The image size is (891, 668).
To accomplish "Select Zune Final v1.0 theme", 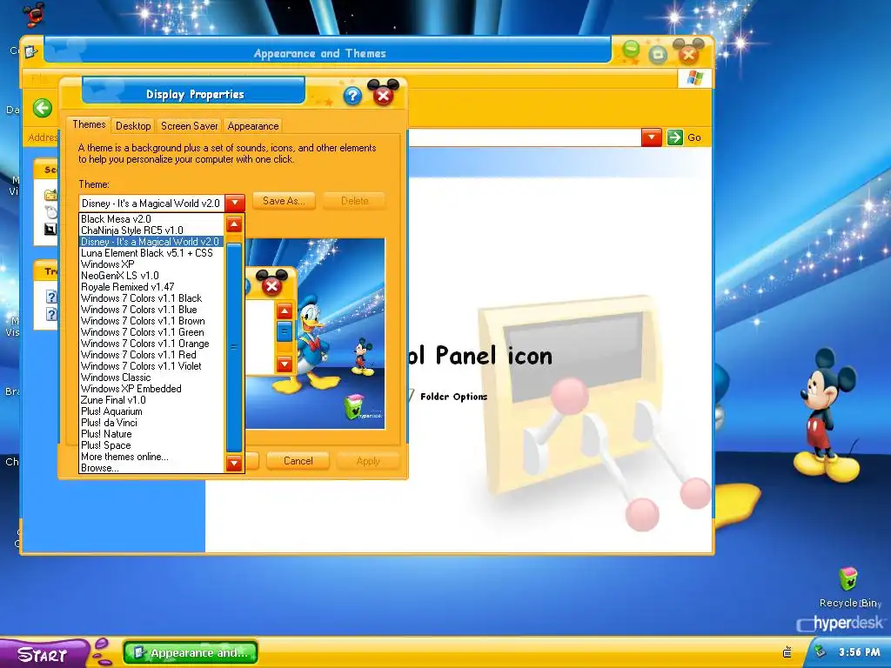I will pos(151,400).
